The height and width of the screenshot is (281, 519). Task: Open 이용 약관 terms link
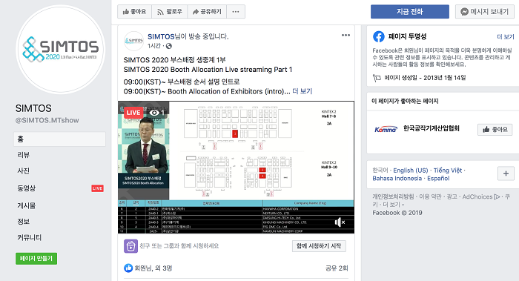(x=430, y=196)
